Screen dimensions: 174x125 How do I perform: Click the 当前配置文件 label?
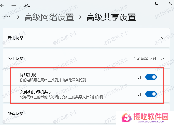click(x=145, y=59)
